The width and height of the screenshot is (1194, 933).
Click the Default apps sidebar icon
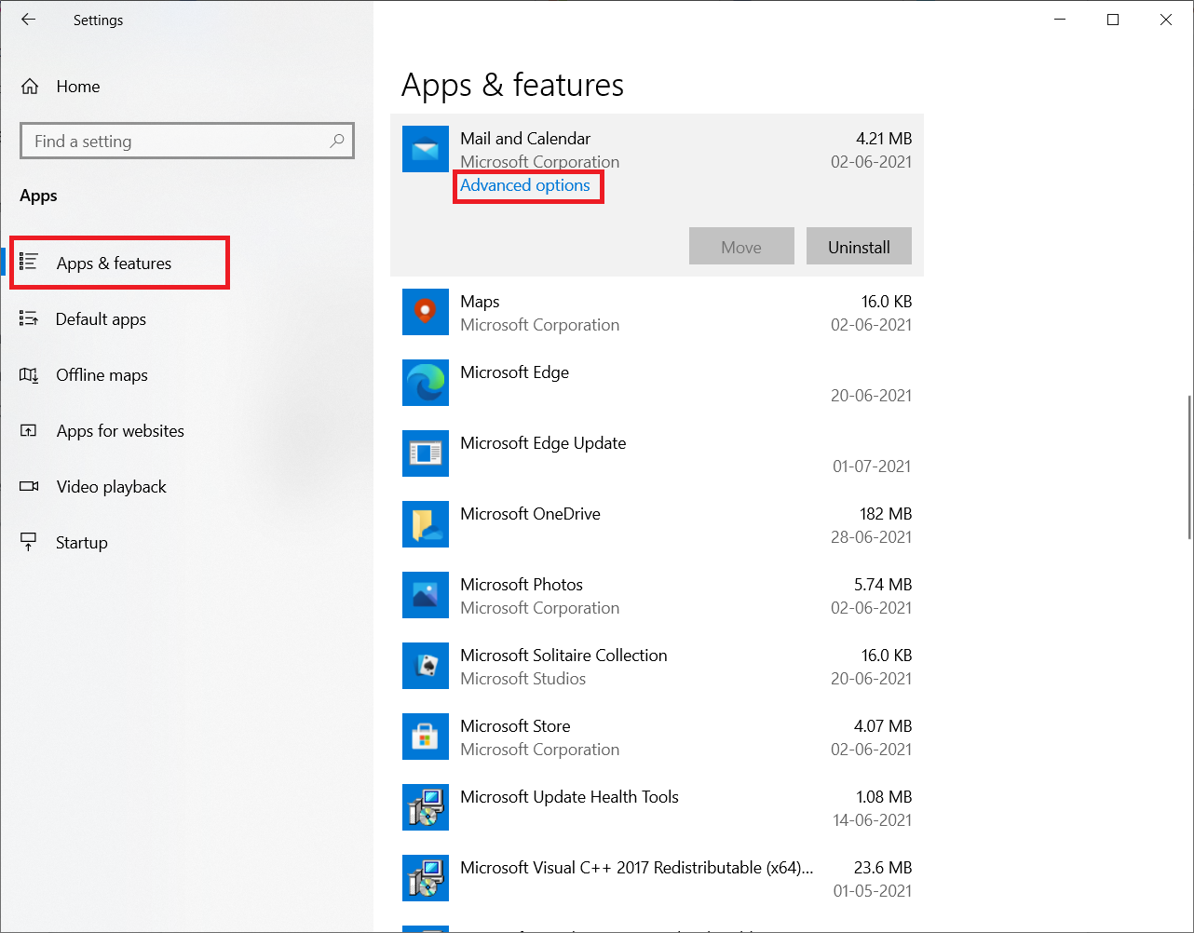29,318
